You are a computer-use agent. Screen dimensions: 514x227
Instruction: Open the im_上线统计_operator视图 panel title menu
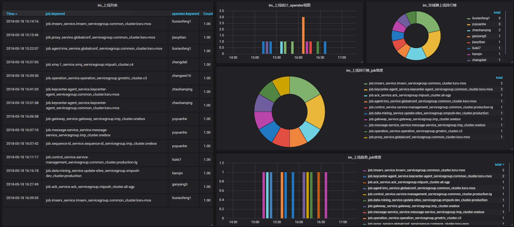coord(289,5)
